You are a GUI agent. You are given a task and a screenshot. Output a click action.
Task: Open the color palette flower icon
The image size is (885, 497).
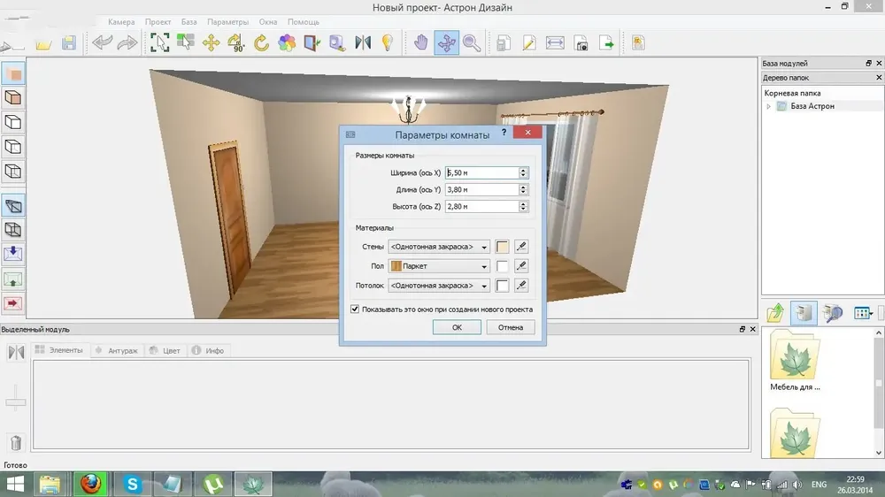[x=287, y=42]
